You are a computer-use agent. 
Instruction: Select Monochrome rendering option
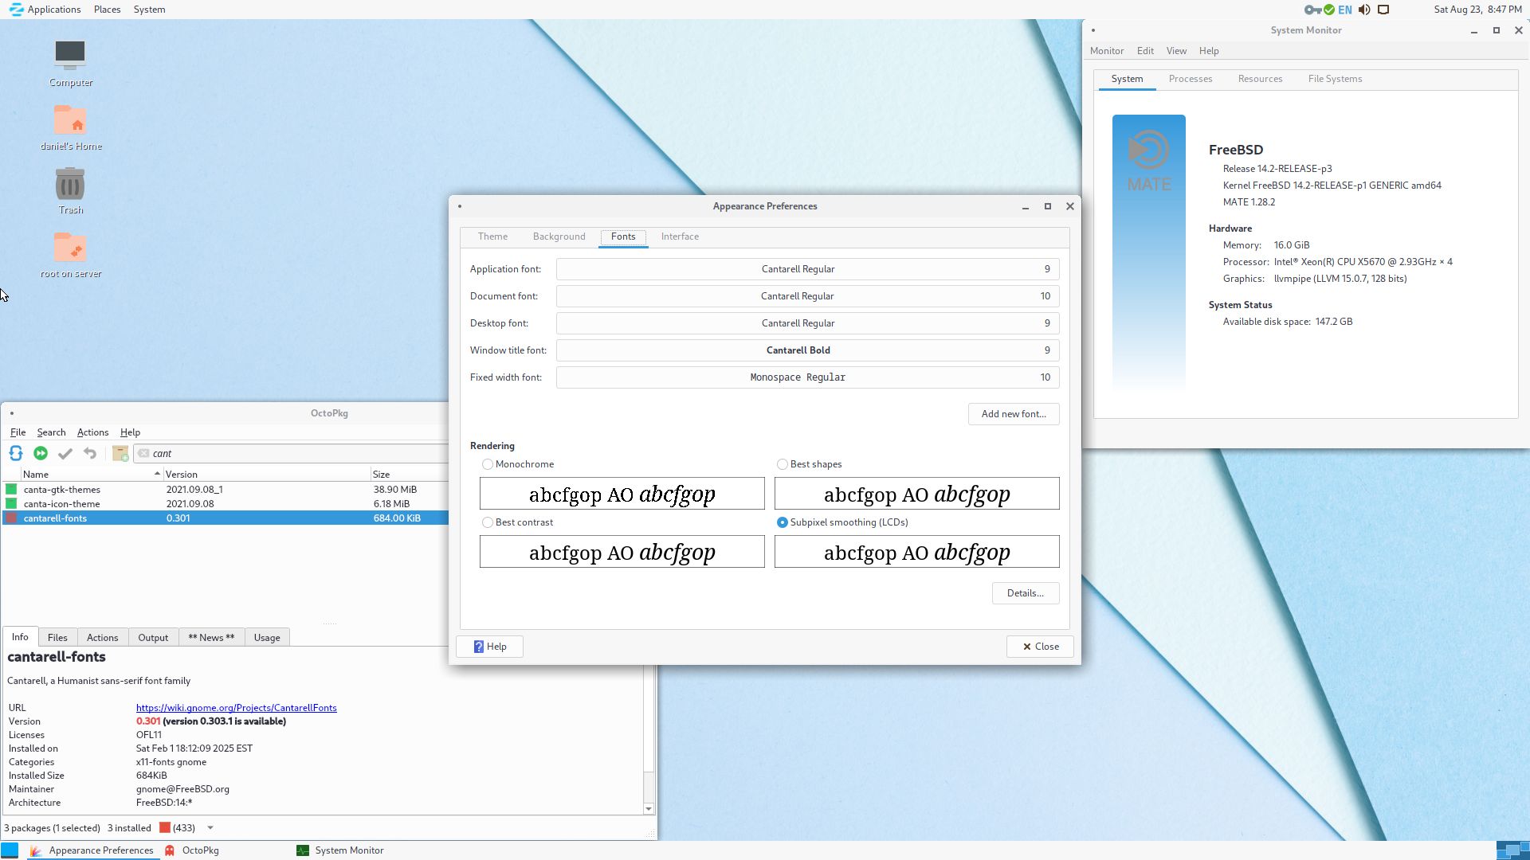click(x=488, y=464)
